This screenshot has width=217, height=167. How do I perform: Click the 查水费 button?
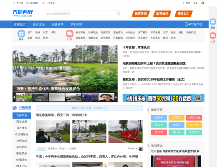tap(159, 132)
